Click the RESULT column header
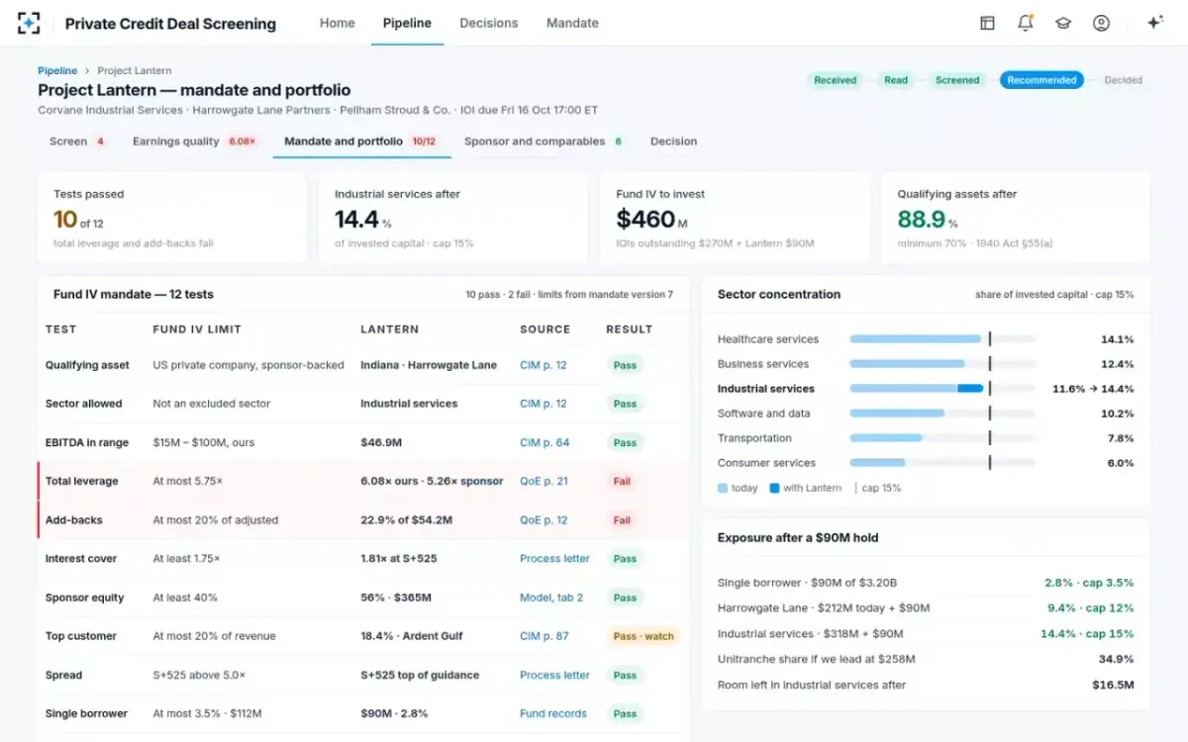The width and height of the screenshot is (1188, 742). (x=630, y=329)
